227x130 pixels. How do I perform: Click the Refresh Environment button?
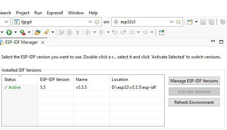[194, 102]
